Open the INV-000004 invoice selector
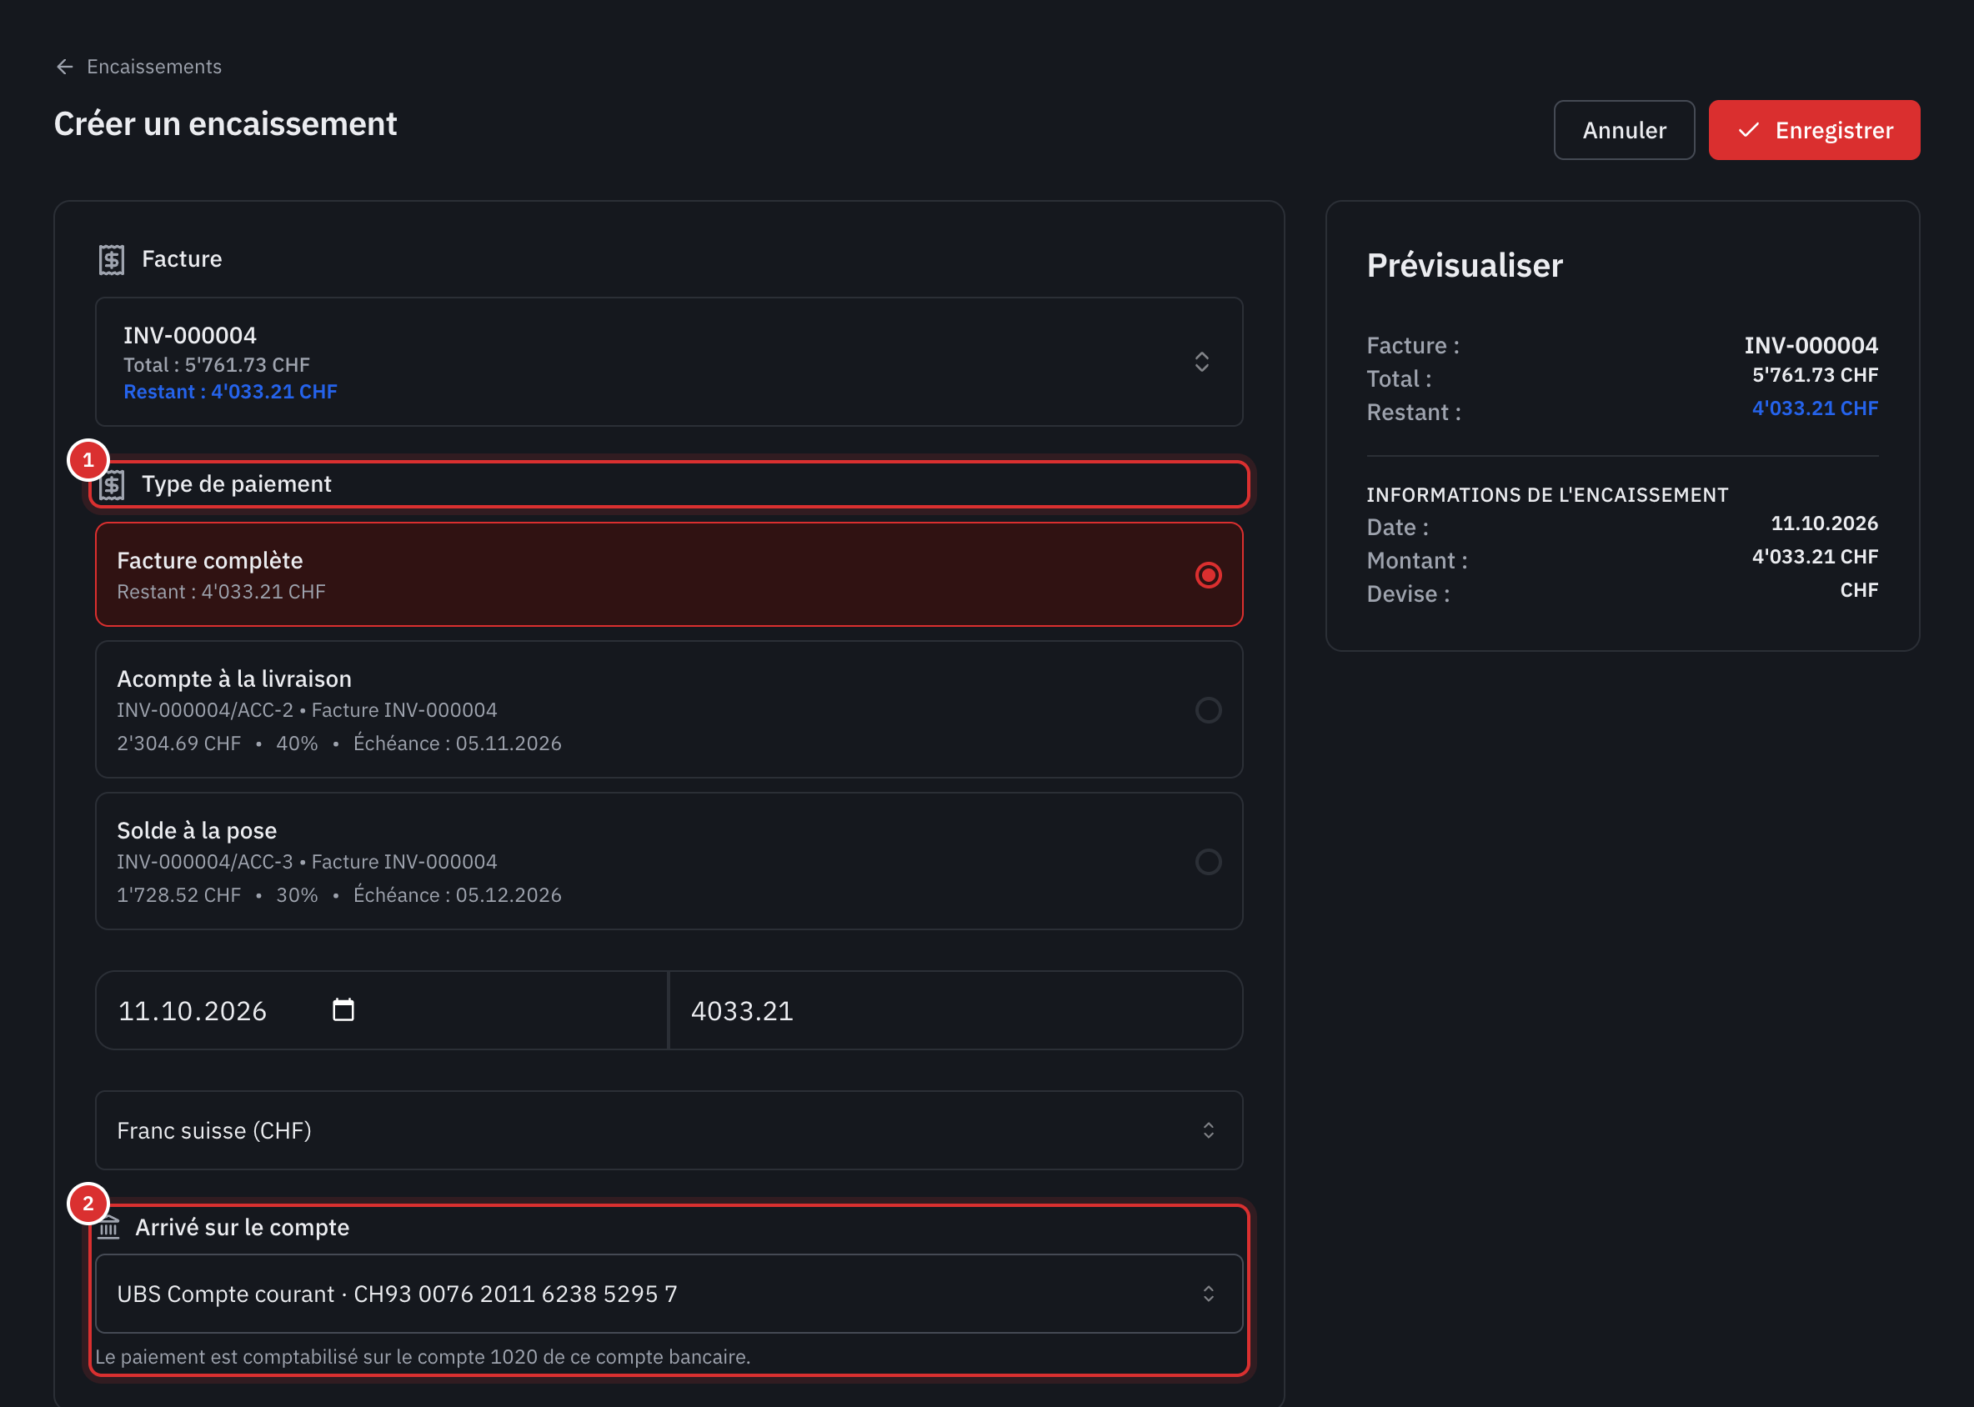 click(x=669, y=362)
